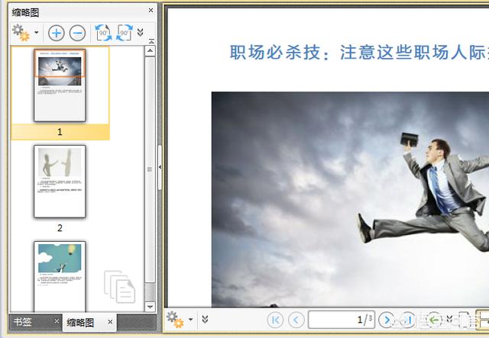Viewport: 489px width, 338px height.
Task: Open document view options gear icon
Action: coord(175,320)
